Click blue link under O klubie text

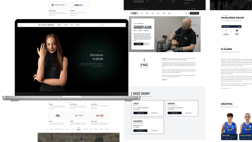226,88
